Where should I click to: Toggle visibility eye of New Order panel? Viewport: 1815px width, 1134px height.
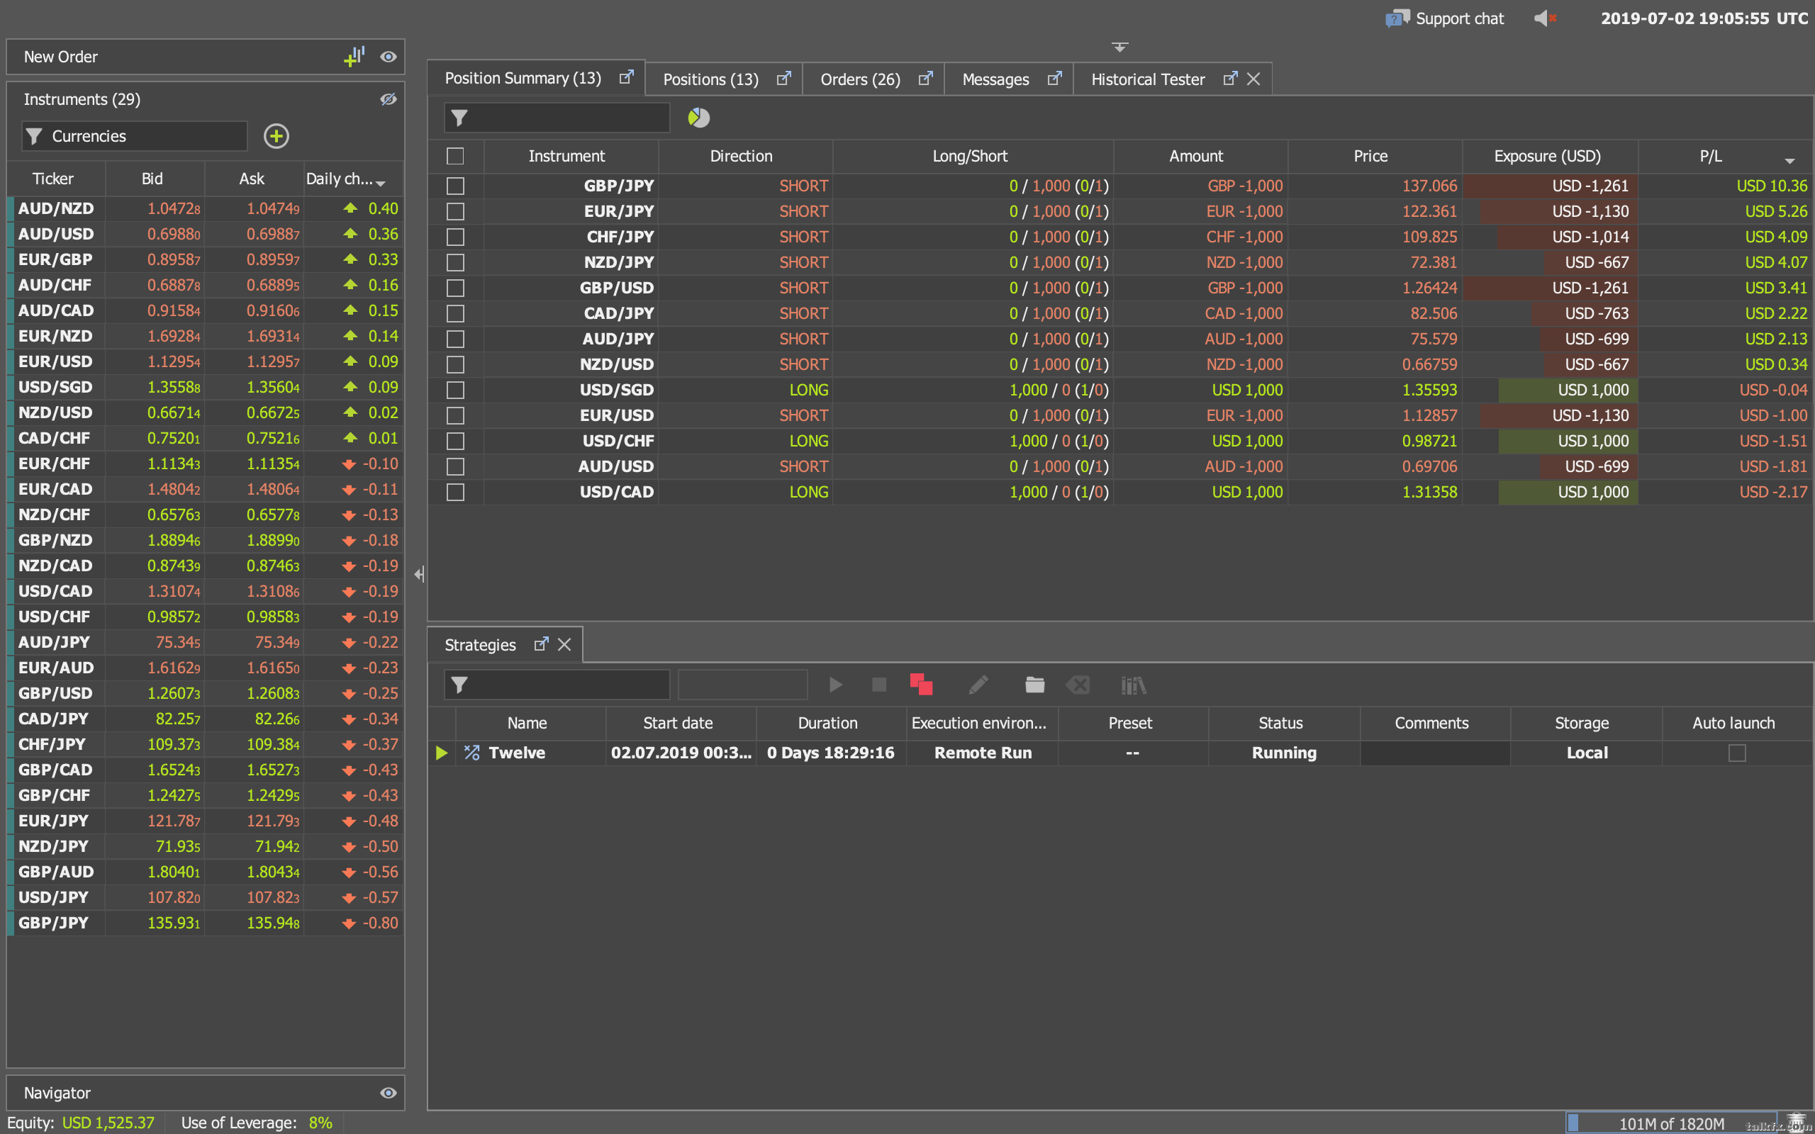point(388,57)
